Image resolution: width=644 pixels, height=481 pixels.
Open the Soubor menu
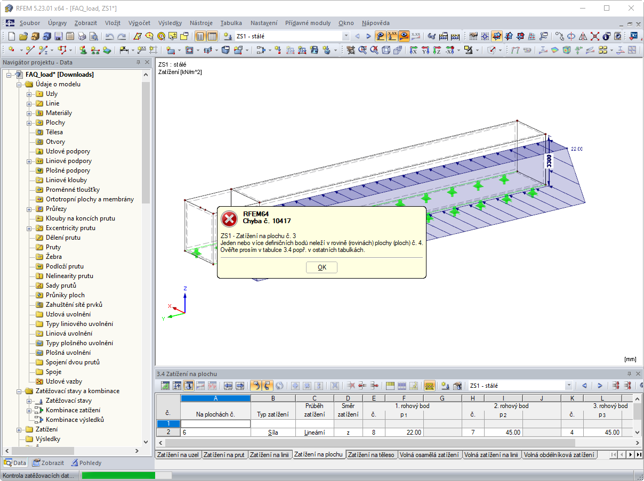(30, 23)
